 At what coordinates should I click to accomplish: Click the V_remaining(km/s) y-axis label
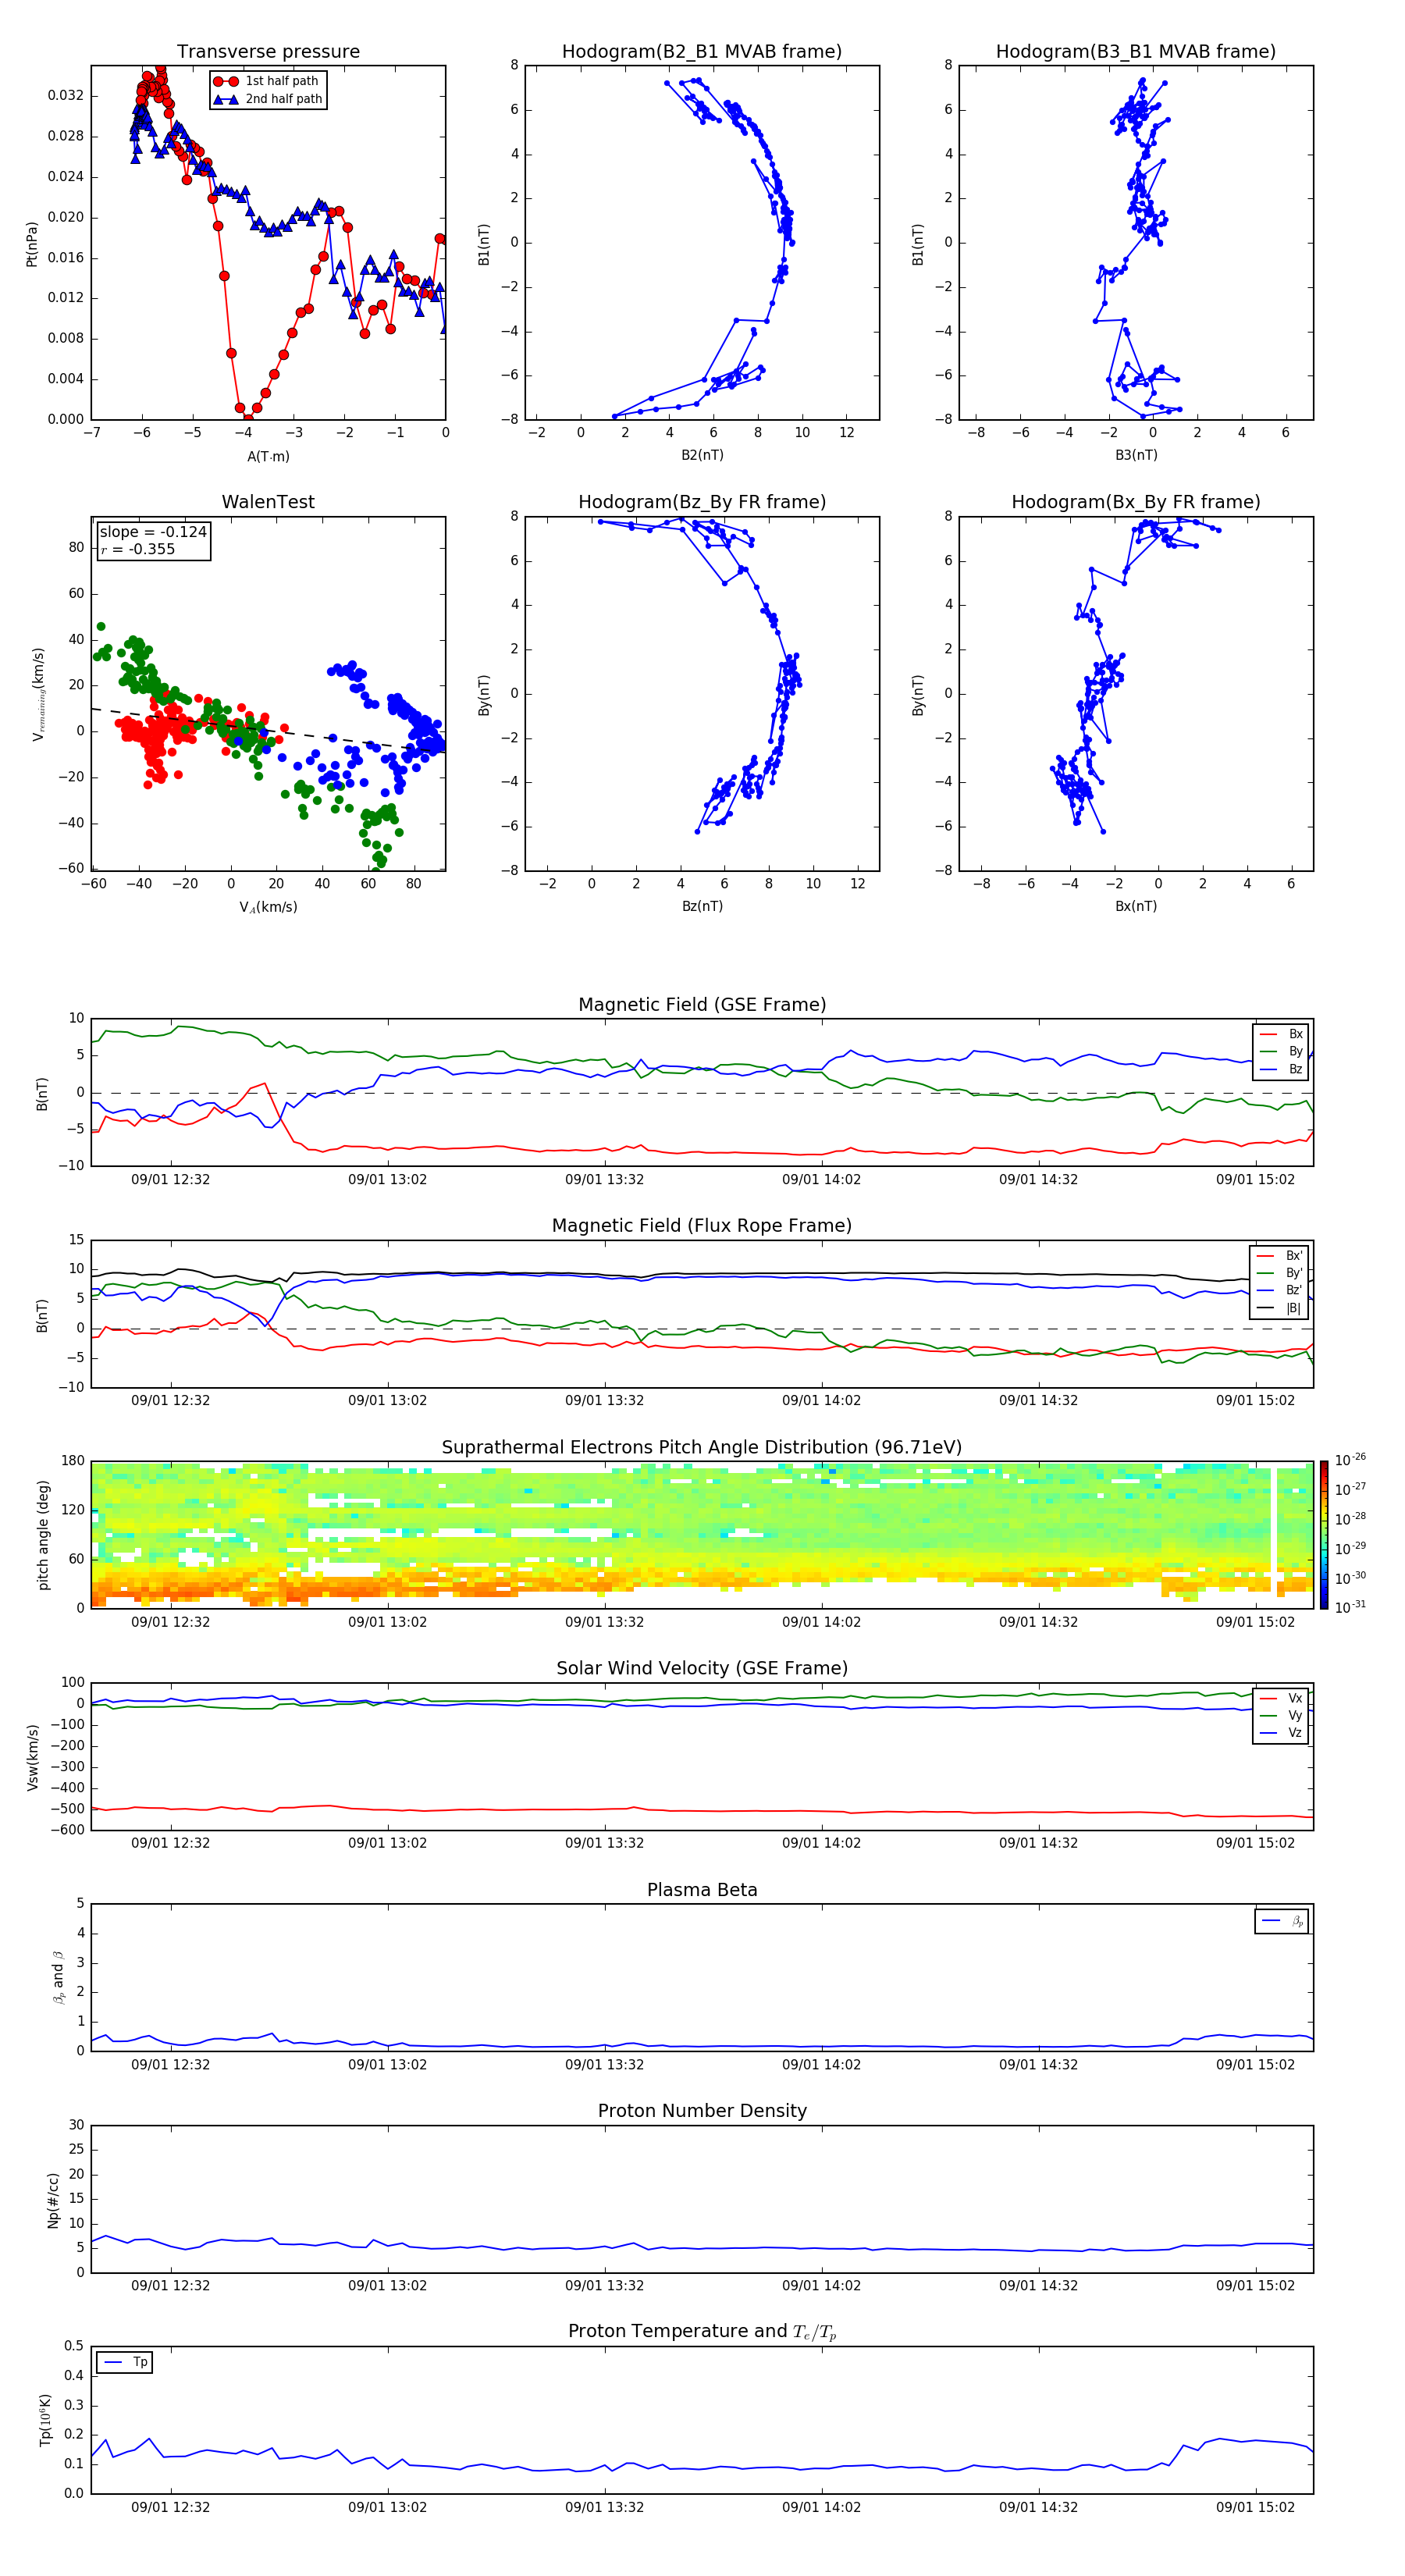(x=38, y=694)
